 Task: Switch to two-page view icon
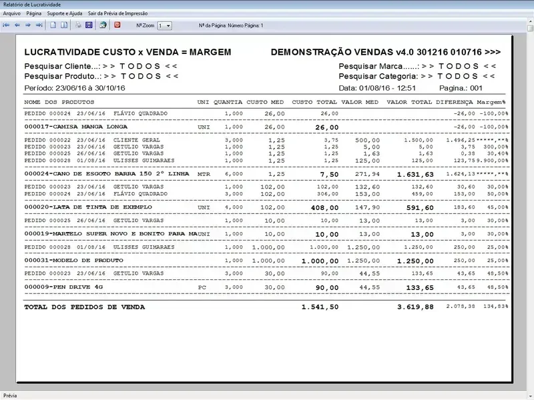(64, 25)
